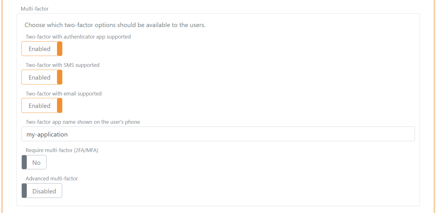The height and width of the screenshot is (213, 437).
Task: Switch the Disabled toggle under Advanced multi-factor
Action: [42, 191]
